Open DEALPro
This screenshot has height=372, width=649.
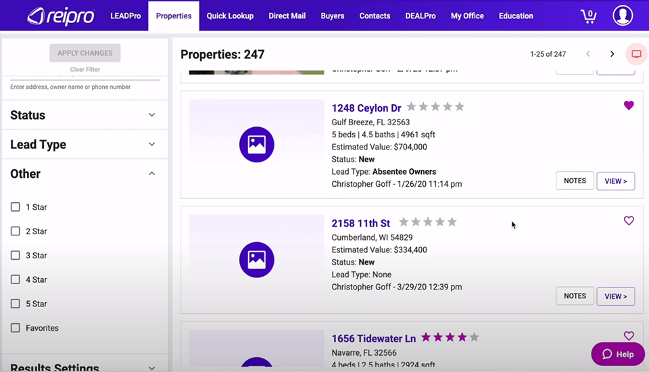click(420, 16)
